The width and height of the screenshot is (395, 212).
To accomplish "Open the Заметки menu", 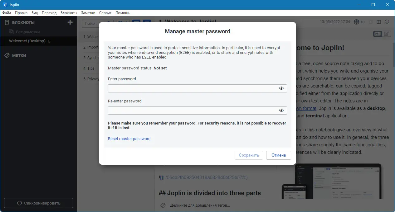I will click(x=88, y=13).
